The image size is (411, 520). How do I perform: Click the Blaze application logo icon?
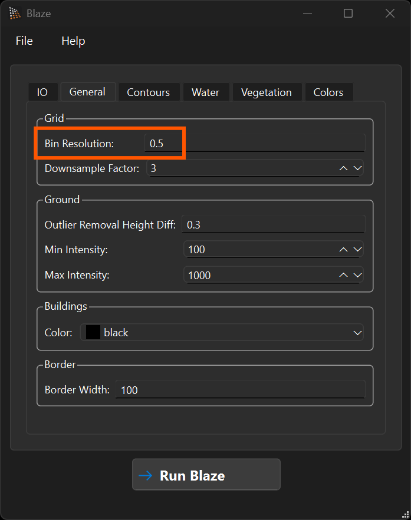(x=14, y=13)
